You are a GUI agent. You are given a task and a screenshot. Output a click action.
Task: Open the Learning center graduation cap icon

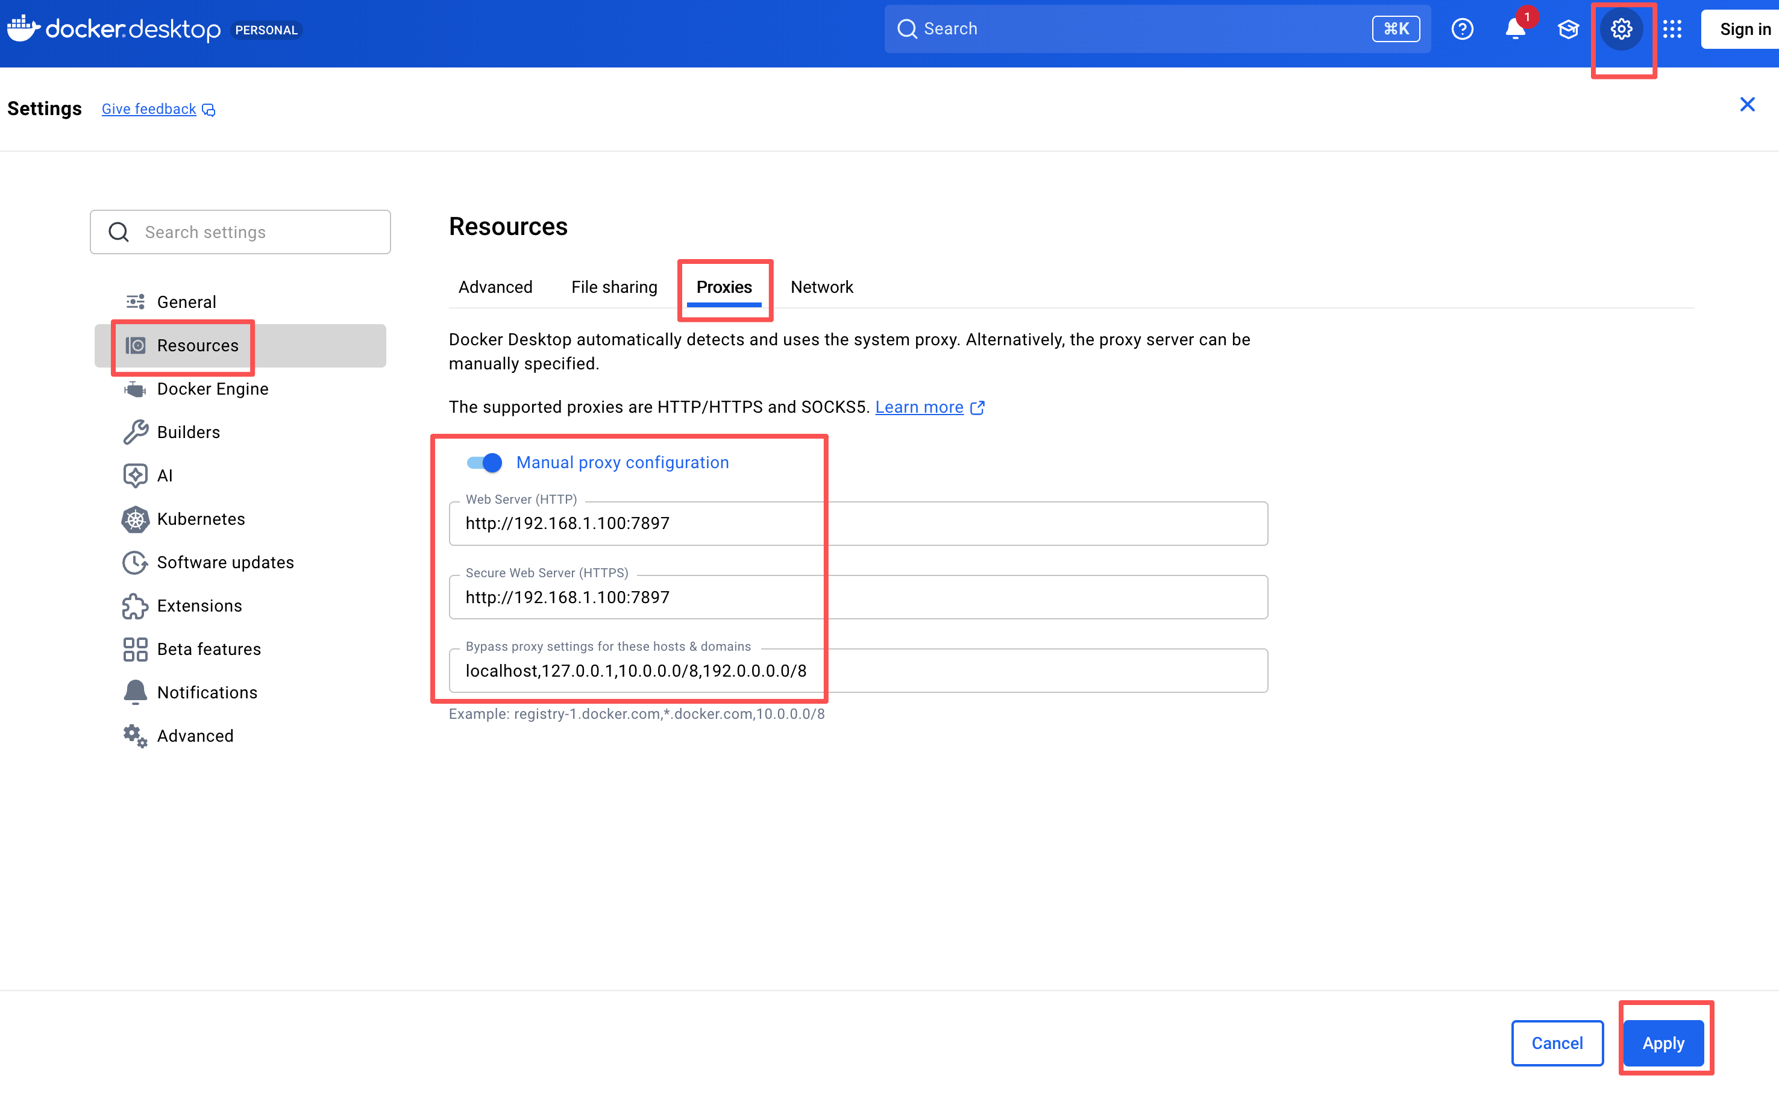(x=1568, y=29)
